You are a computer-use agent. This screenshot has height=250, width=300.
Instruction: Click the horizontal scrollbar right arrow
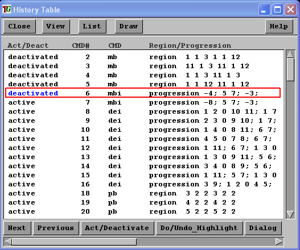pyautogui.click(x=279, y=241)
